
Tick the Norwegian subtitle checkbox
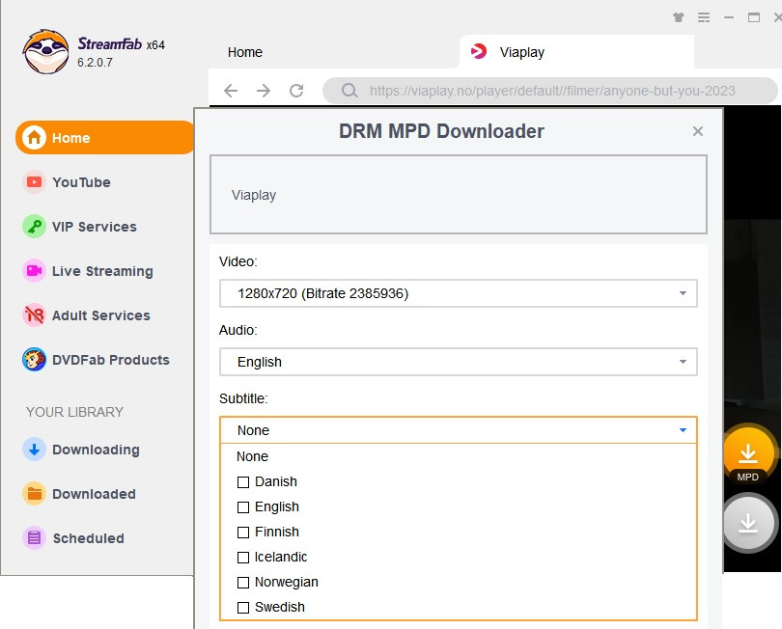point(243,582)
